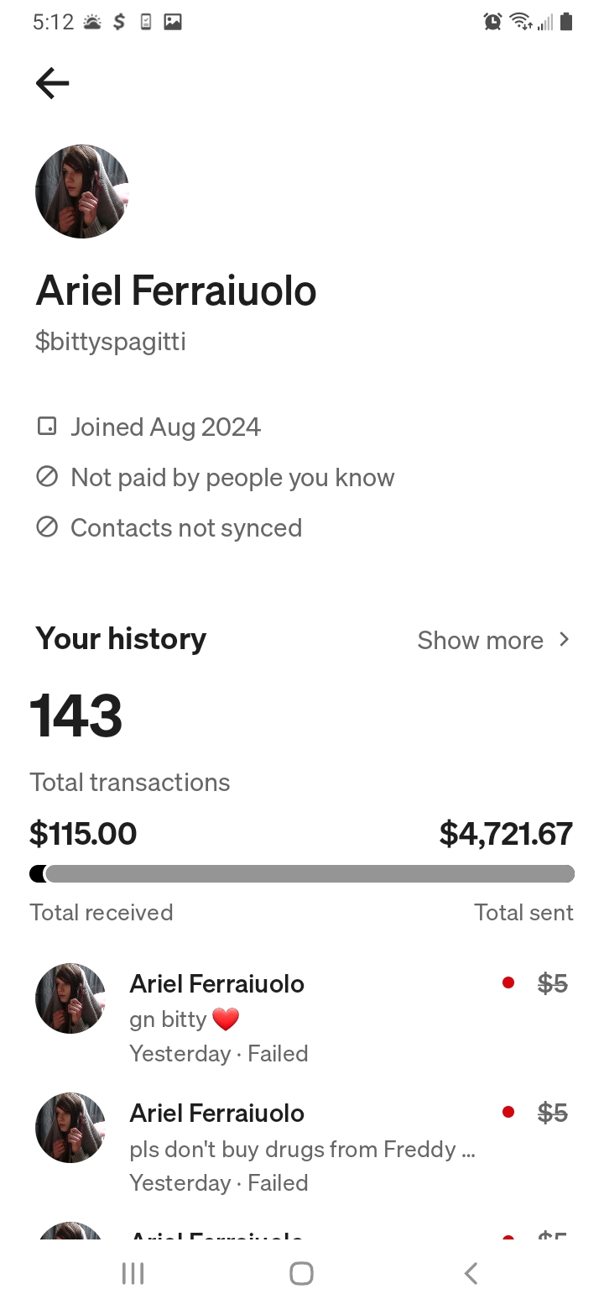This screenshot has width=604, height=1310.
Task: Tap the $4,721.67 total sent amount
Action: pos(506,834)
